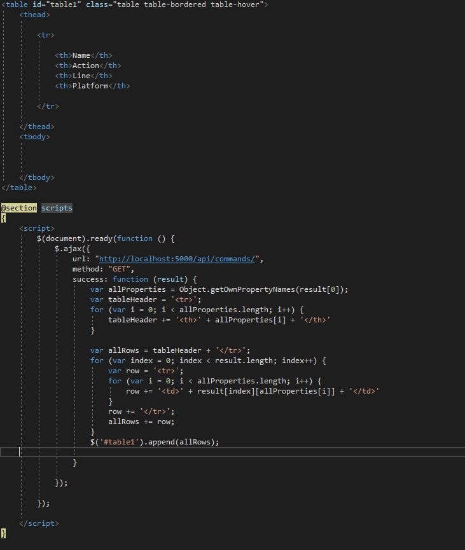The width and height of the screenshot is (465, 550).
Task: Click 'for (var index = 0' loop line
Action: (x=208, y=361)
